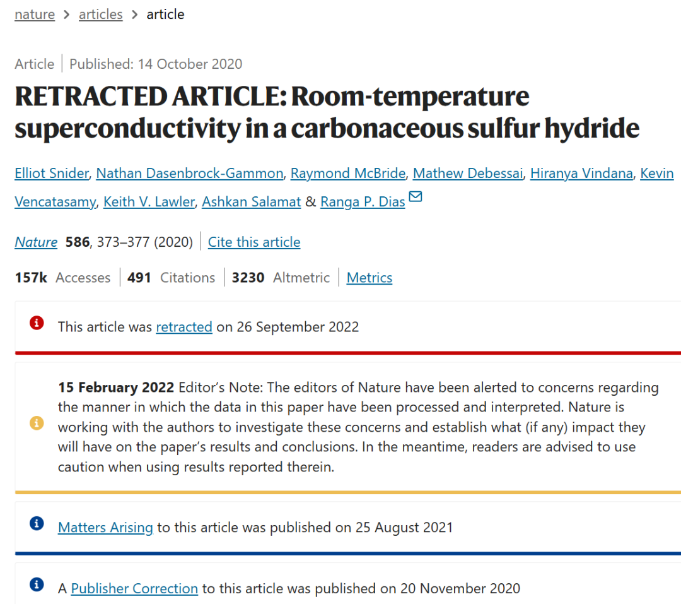This screenshot has width=681, height=604.
Task: Navigate to the nature breadcrumb
Action: pyautogui.click(x=35, y=14)
